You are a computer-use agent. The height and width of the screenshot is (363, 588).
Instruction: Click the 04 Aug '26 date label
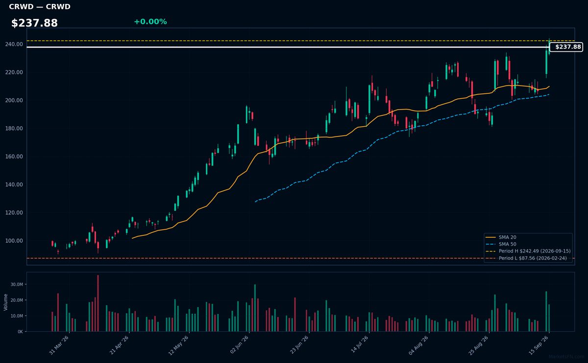(419, 345)
